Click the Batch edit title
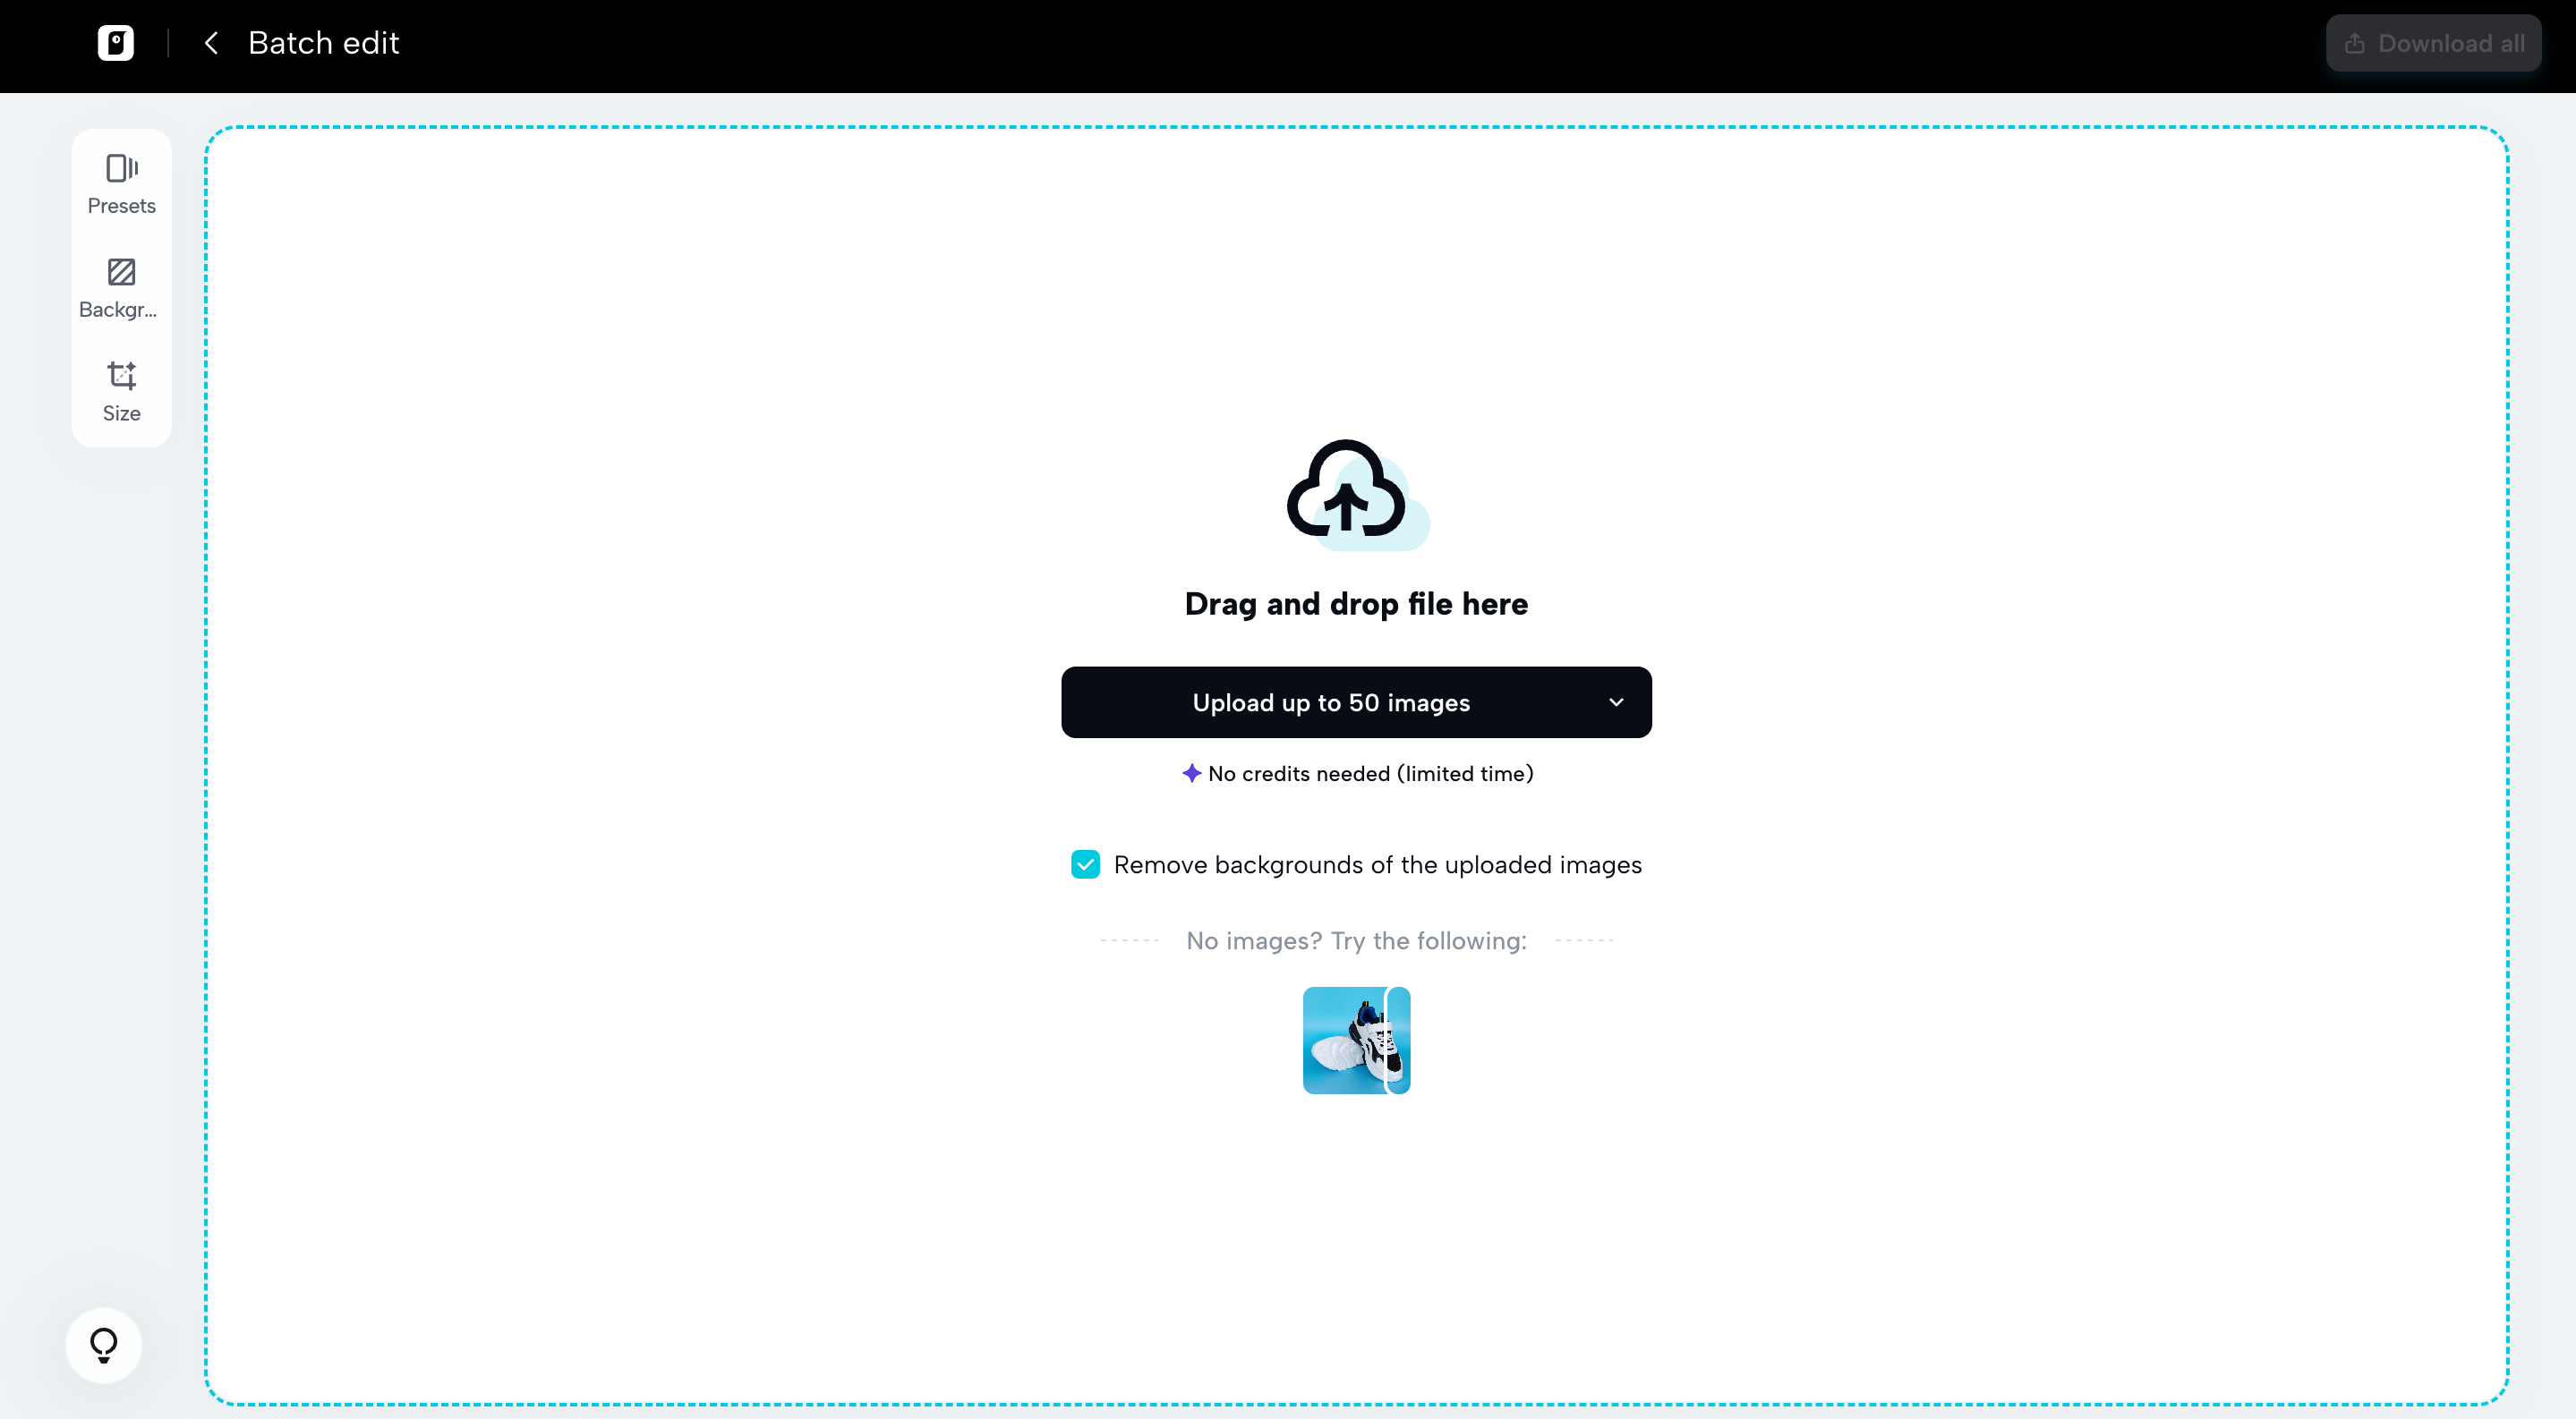2576x1419 pixels. pos(323,43)
